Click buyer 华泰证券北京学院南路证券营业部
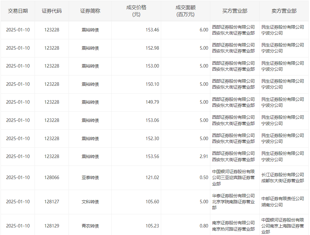Viewport: 310px width, 235px height. pyautogui.click(x=233, y=202)
